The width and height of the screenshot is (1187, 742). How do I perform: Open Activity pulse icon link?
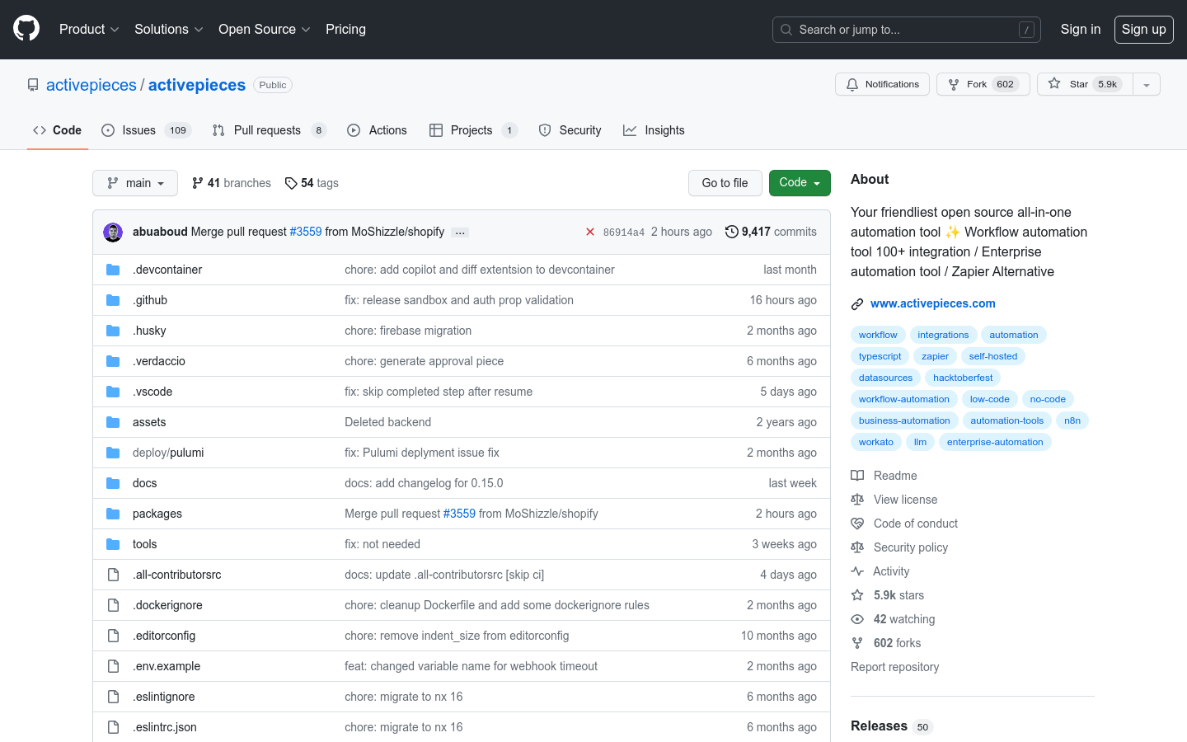(x=857, y=571)
